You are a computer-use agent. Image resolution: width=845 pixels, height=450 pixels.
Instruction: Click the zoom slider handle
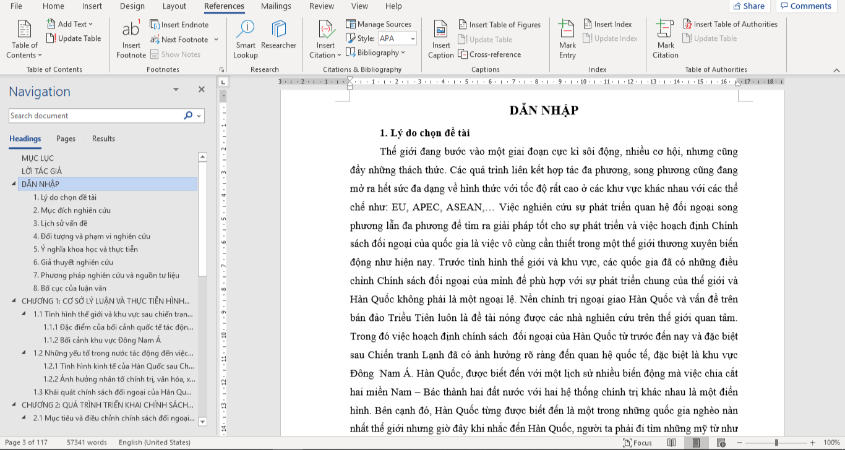tap(776, 443)
